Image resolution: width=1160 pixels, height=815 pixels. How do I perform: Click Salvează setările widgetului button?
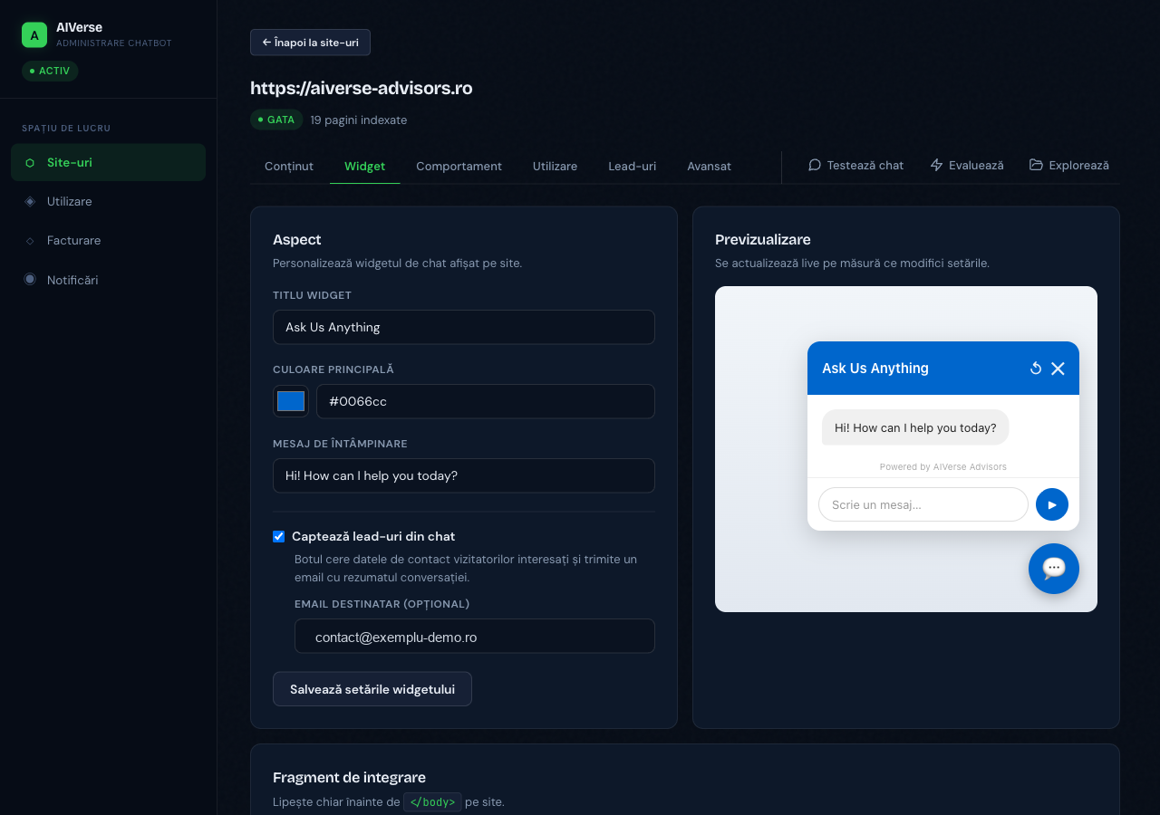click(372, 689)
